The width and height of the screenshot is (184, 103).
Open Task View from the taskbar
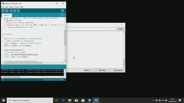pyautogui.click(x=56, y=100)
